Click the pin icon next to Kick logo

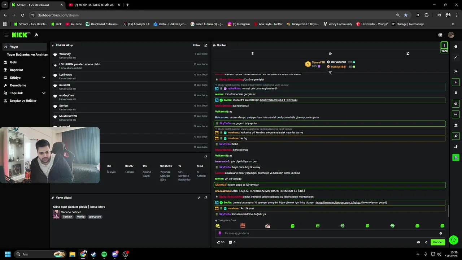click(x=36, y=35)
